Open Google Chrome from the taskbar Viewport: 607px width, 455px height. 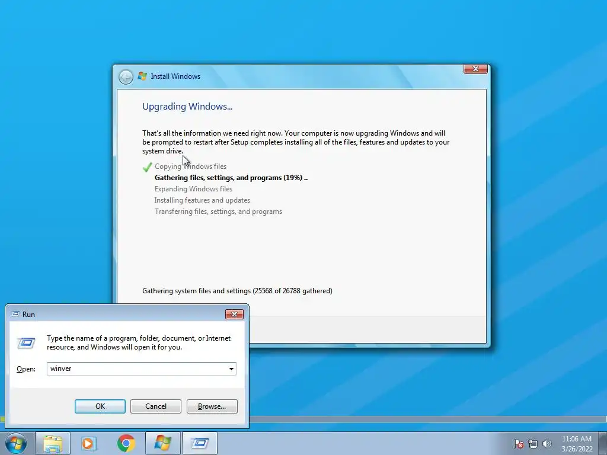pos(126,443)
